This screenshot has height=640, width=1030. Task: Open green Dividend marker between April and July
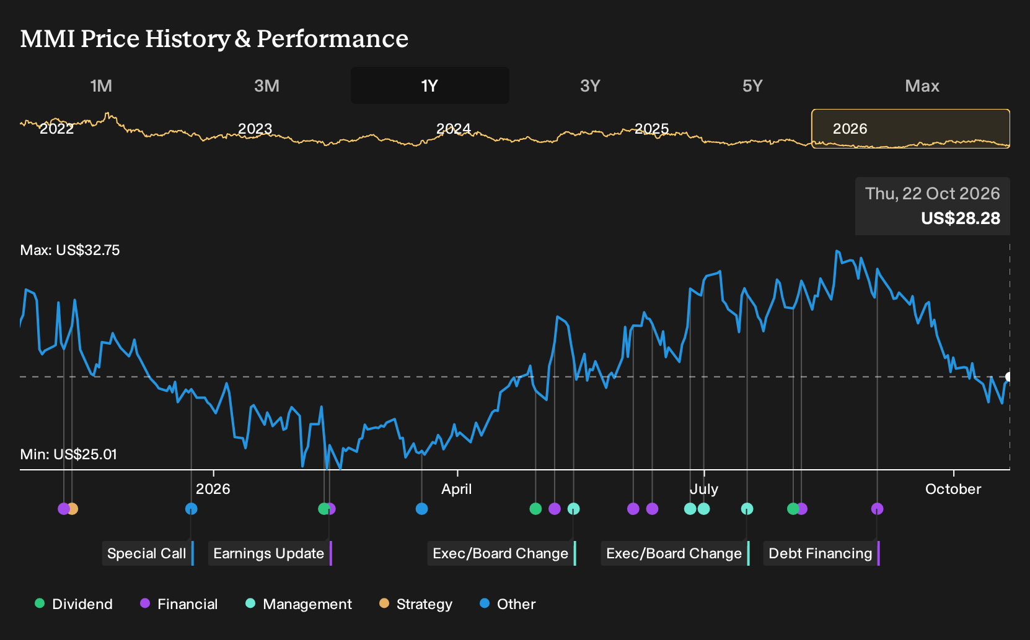(x=536, y=509)
